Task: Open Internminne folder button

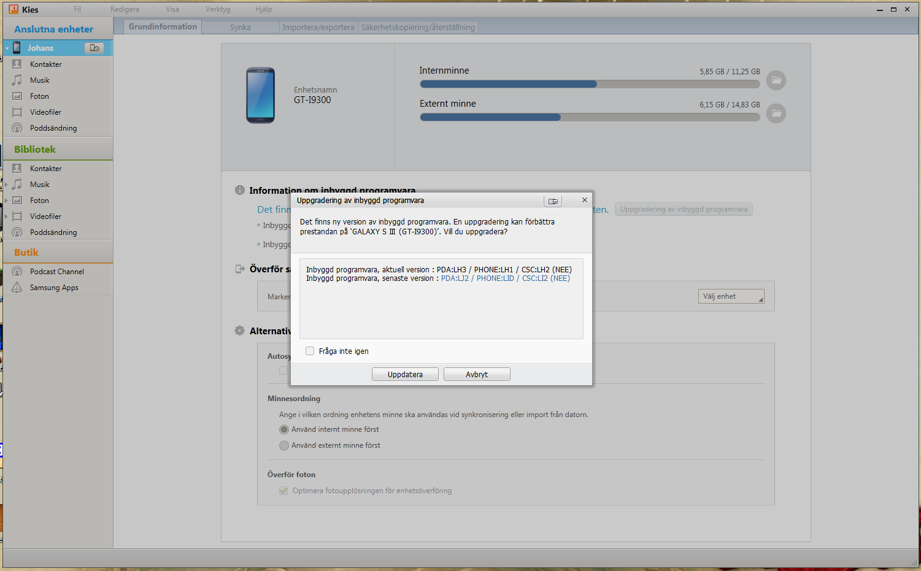Action: click(776, 80)
